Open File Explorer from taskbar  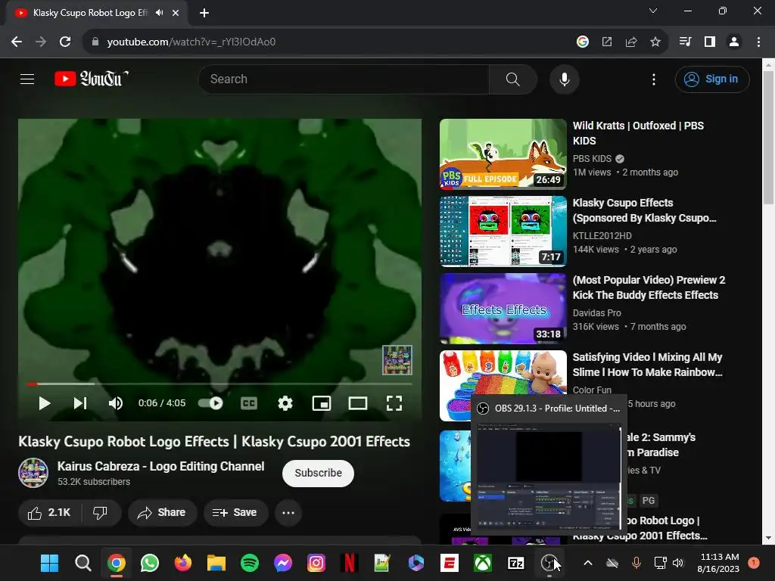click(x=216, y=563)
